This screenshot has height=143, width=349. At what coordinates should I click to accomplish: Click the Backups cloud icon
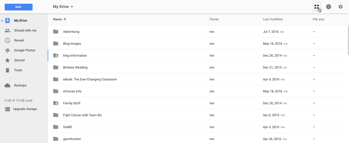pos(7,85)
